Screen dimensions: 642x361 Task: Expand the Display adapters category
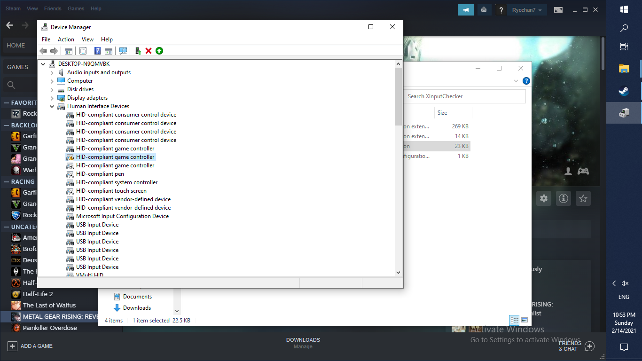[x=52, y=98]
